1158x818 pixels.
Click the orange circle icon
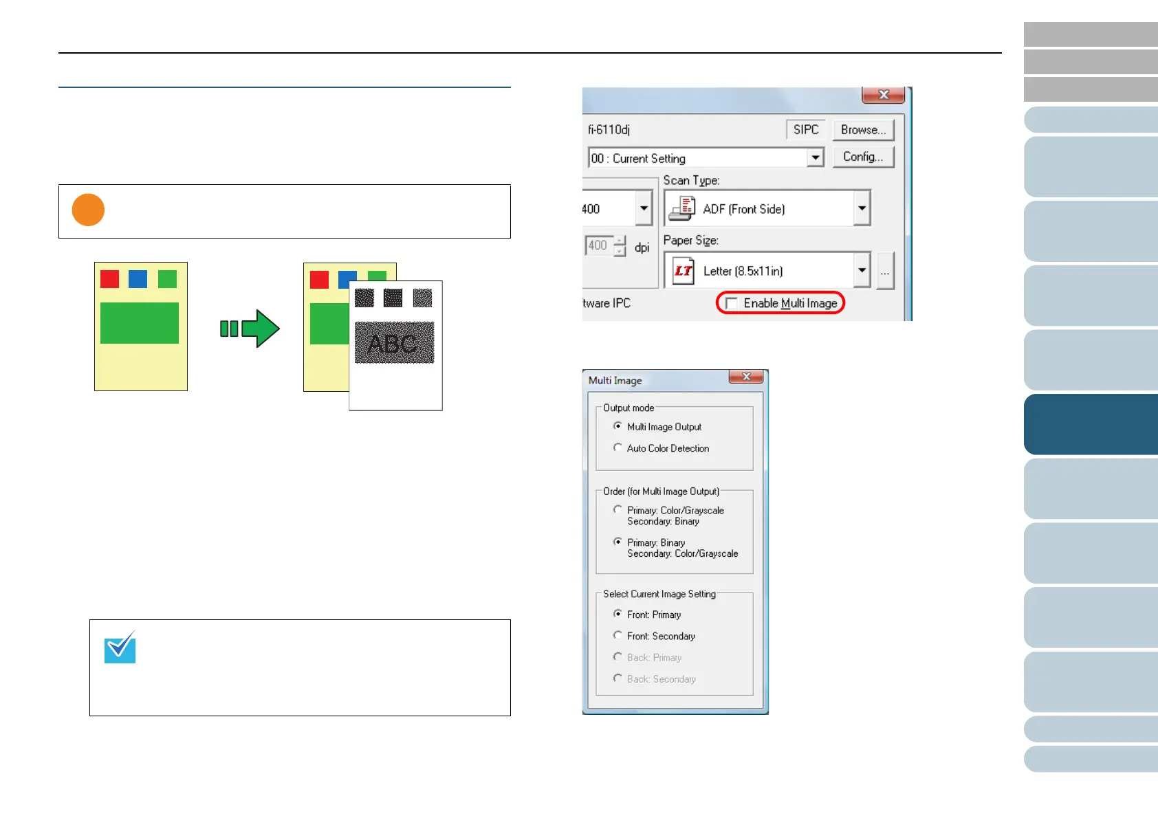(88, 210)
